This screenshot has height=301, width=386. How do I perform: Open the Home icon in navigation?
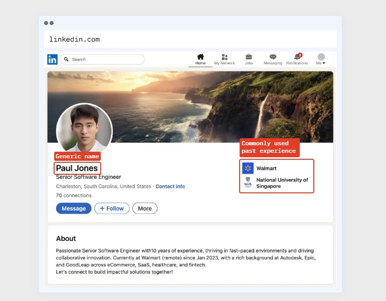click(x=201, y=57)
